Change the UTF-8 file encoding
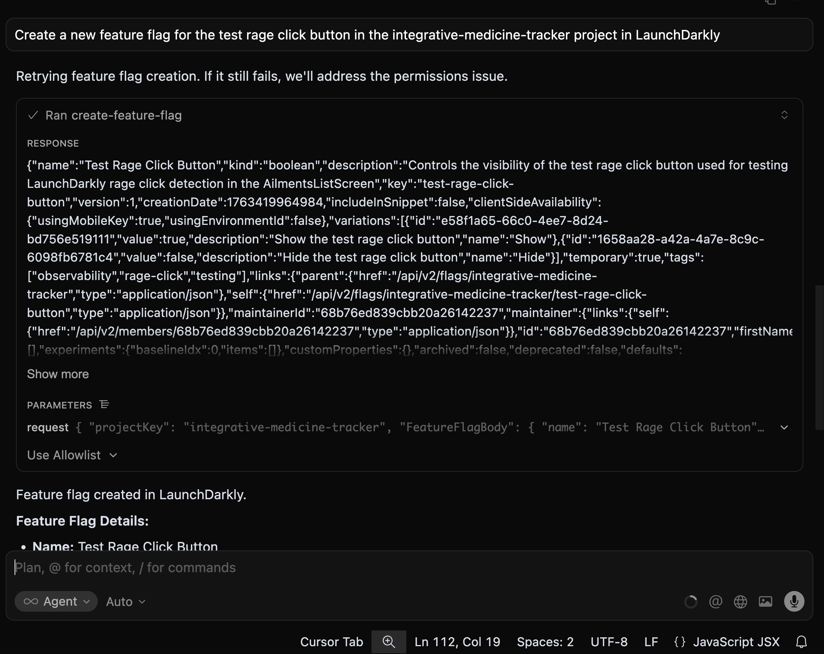824x654 pixels. (609, 642)
